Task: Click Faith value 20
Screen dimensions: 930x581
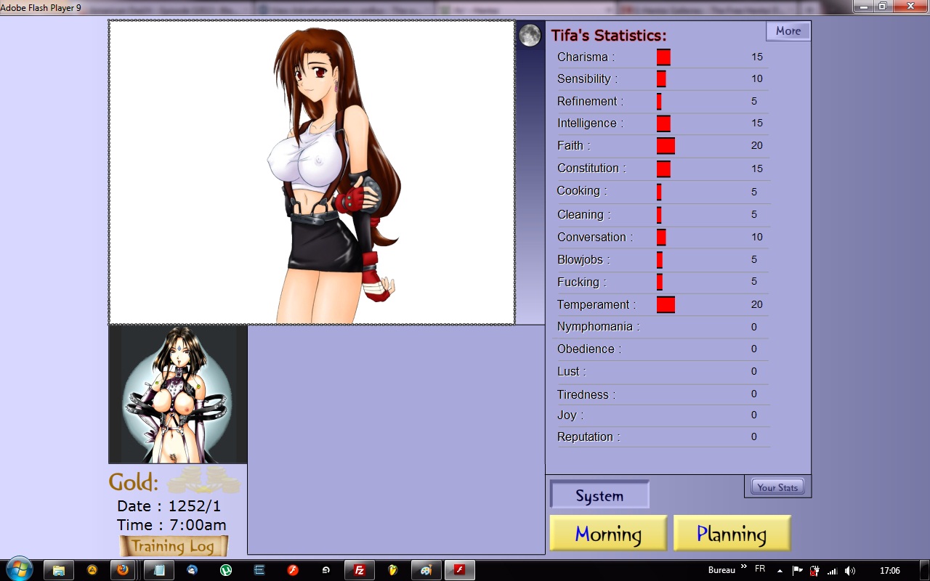Action: (757, 145)
